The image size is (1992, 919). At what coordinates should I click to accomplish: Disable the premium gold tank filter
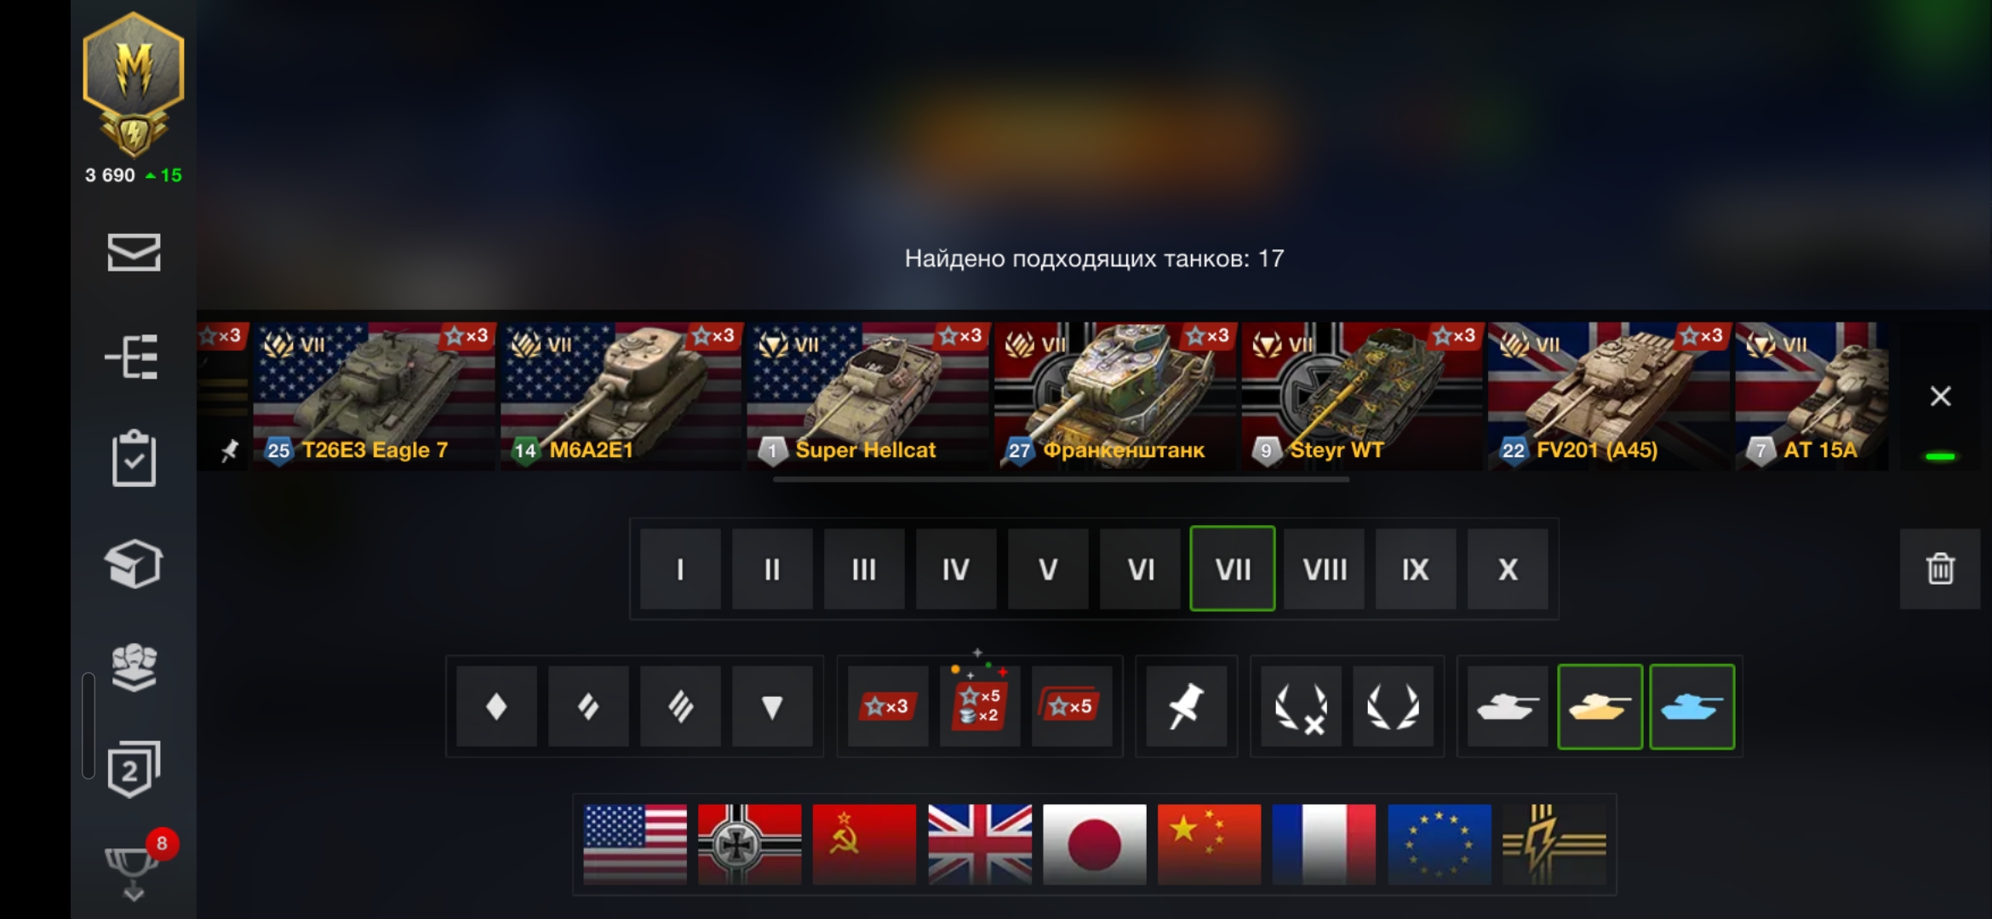(x=1600, y=706)
